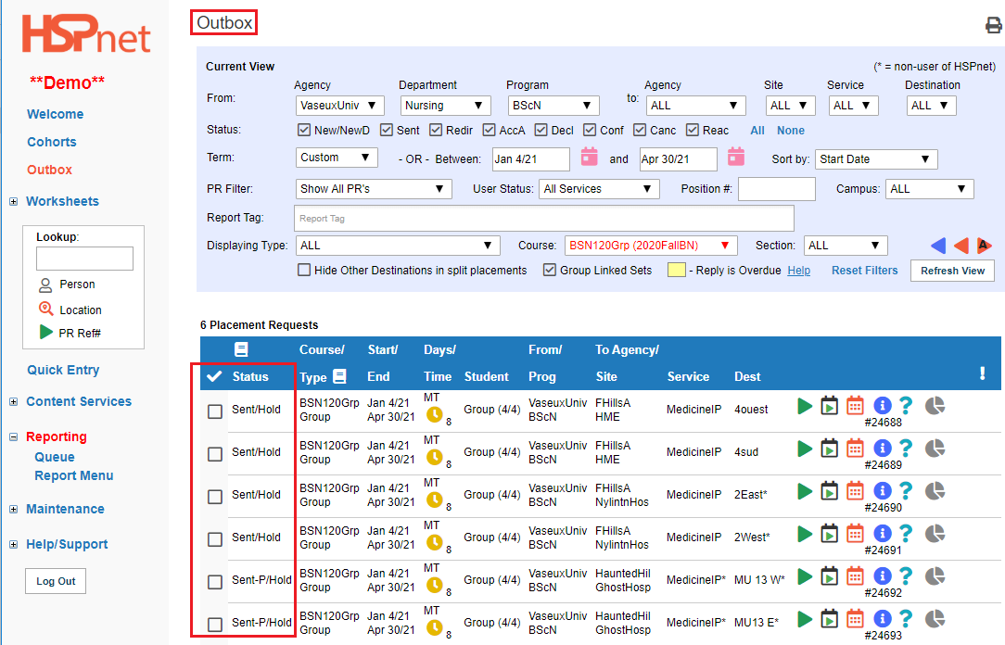Viewport: 1005px width, 645px height.
Task: Collapse the Reporting menu section
Action: (14, 436)
